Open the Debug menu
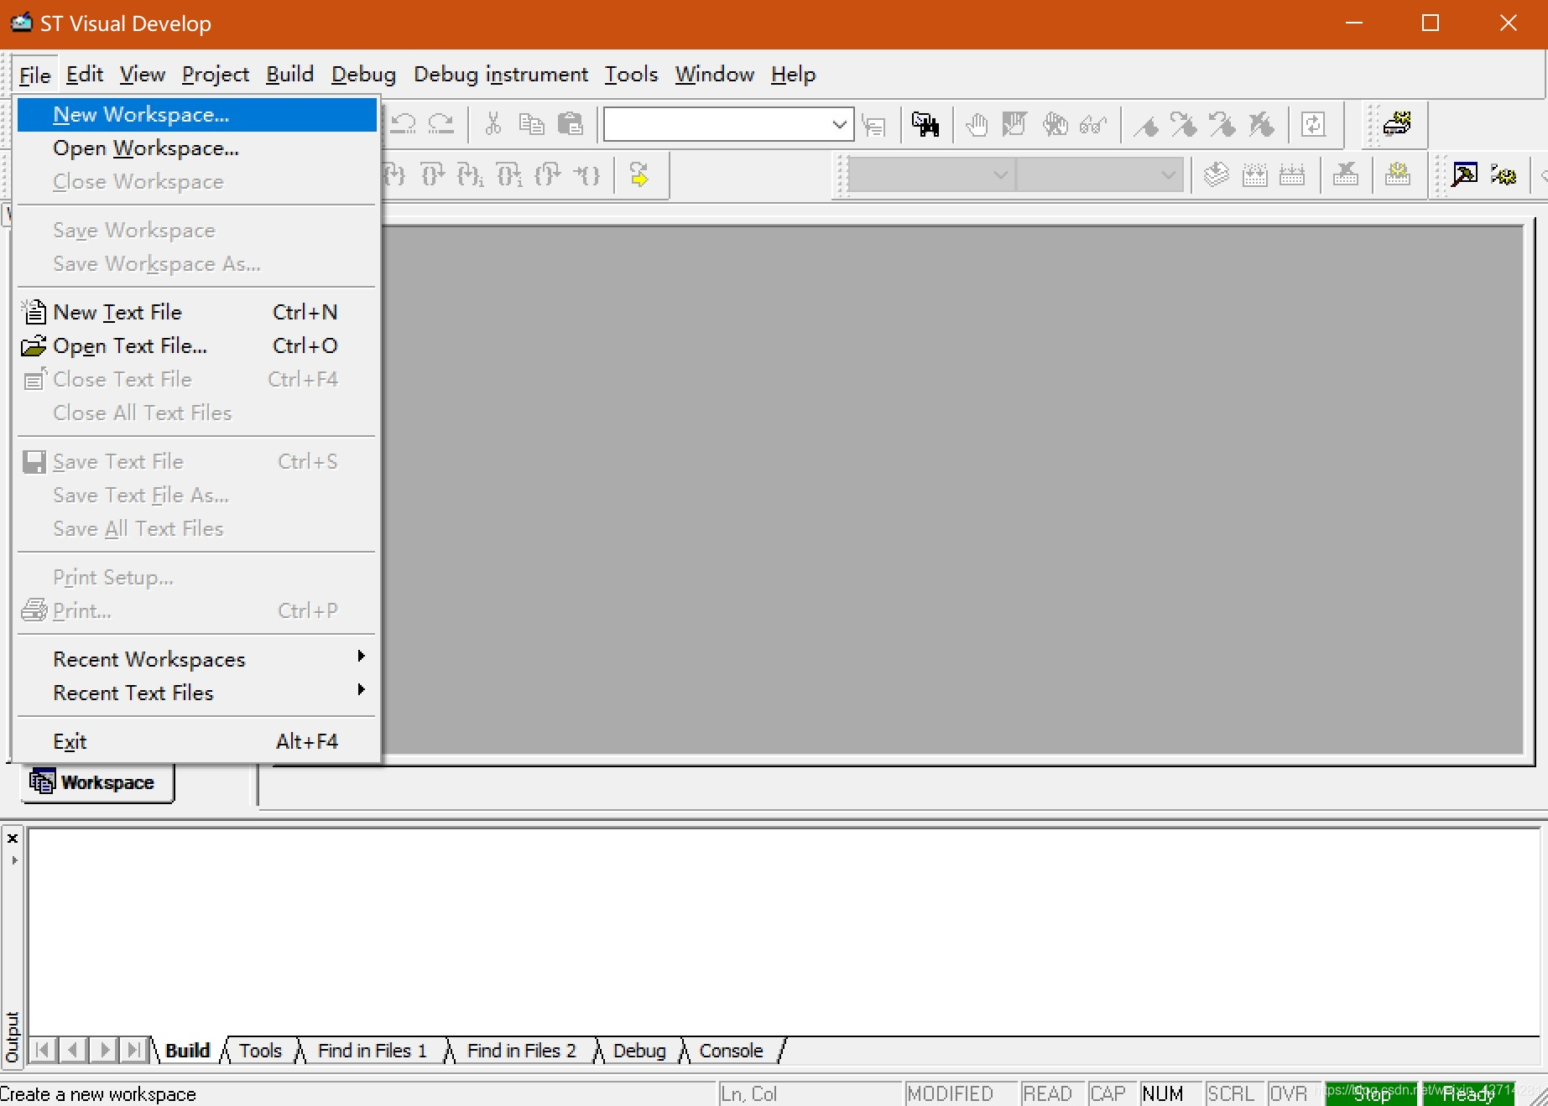This screenshot has height=1106, width=1548. coord(363,74)
